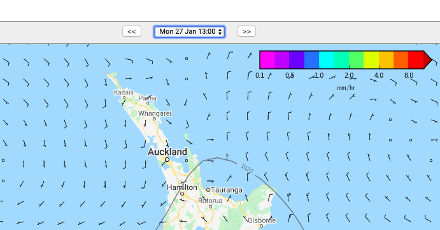Select the magenta 0.1 mm/hr legend color
This screenshot has width=440, height=230.
267,59
